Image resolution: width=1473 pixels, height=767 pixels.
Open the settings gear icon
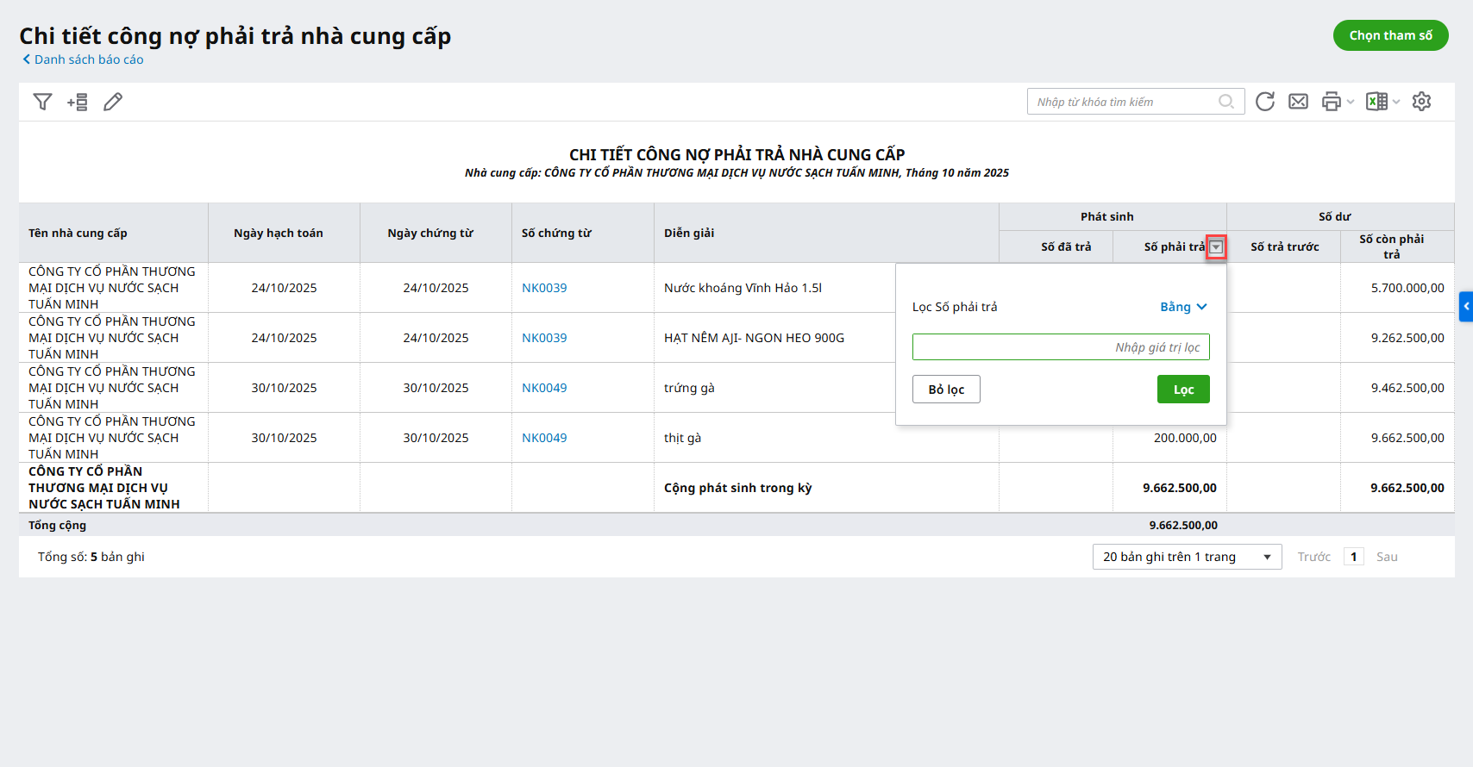(x=1421, y=102)
